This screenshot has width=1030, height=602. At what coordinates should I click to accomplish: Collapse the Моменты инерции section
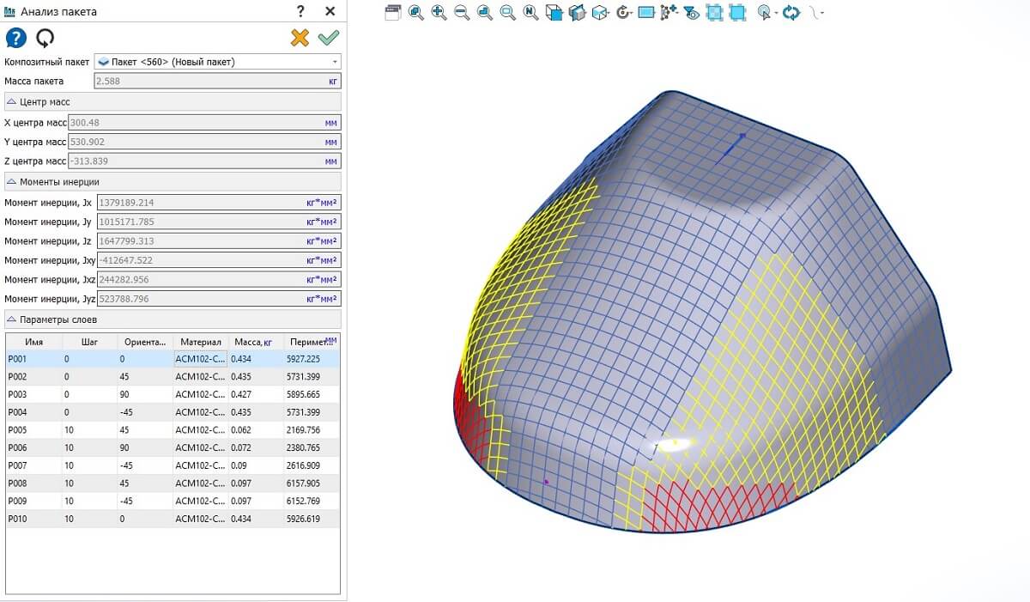(173, 181)
